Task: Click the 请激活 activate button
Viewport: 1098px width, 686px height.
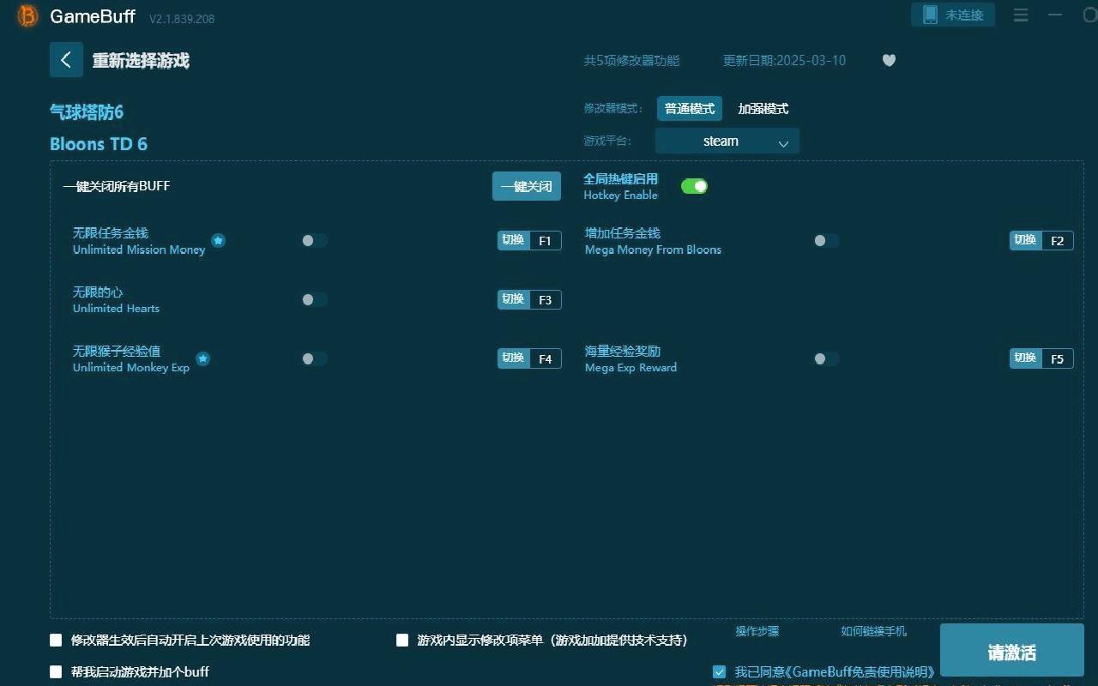Action: click(x=1012, y=652)
